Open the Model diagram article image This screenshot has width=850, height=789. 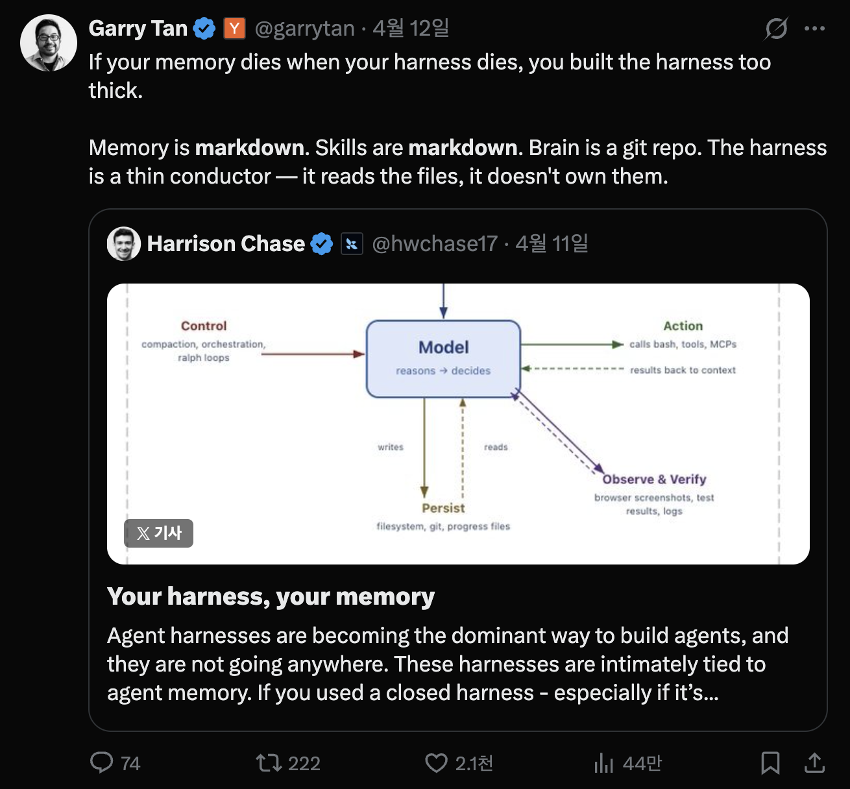click(458, 424)
